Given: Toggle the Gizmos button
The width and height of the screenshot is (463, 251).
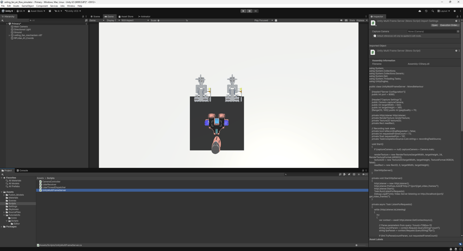Looking at the screenshot, I should tap(360, 20).
